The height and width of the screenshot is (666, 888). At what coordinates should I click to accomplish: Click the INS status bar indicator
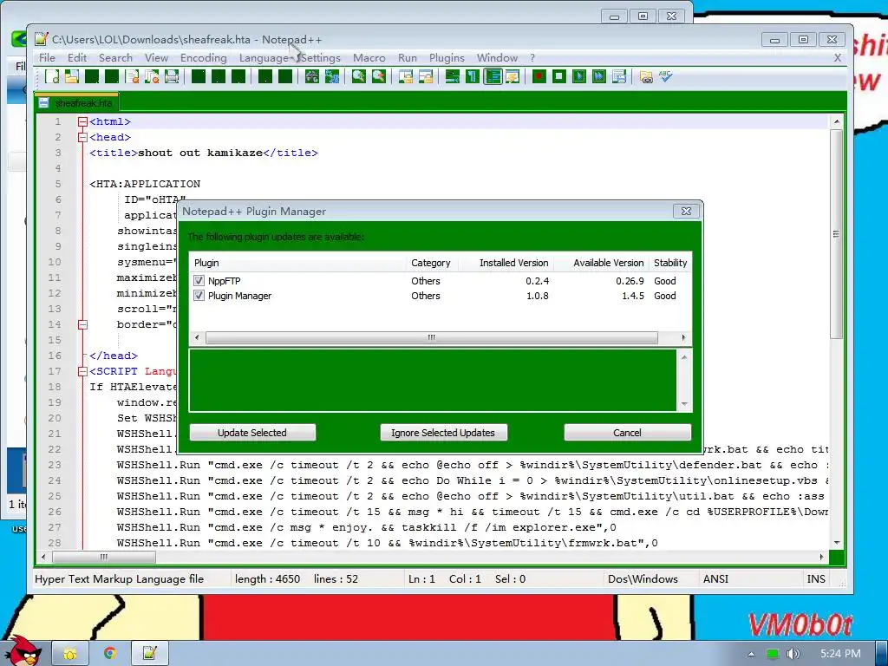816,578
